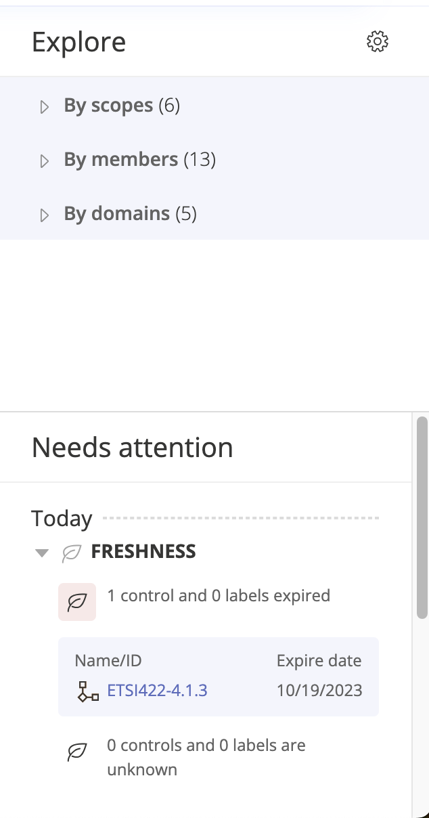429x818 pixels.
Task: Click the Needs attention scrollbar thumb
Action: coord(422,517)
